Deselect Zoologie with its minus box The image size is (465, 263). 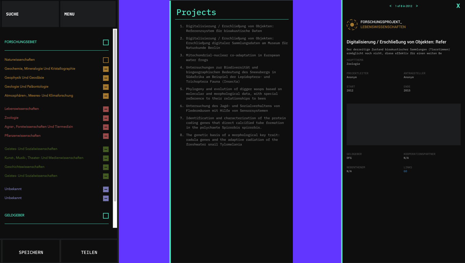[106, 118]
